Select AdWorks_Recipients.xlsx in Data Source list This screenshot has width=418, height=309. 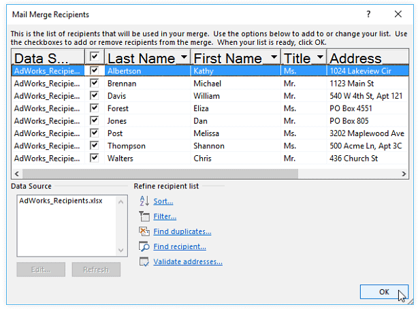[x=61, y=201]
